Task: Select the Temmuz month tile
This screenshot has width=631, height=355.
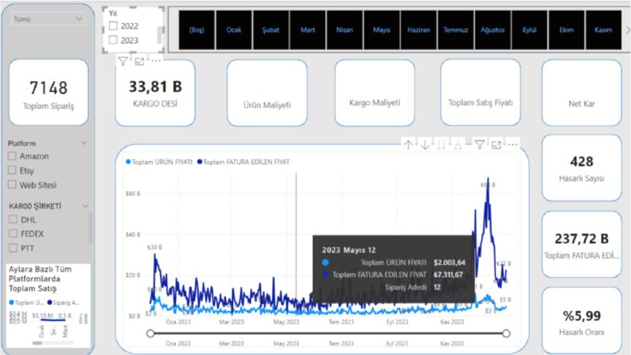Action: click(x=455, y=29)
